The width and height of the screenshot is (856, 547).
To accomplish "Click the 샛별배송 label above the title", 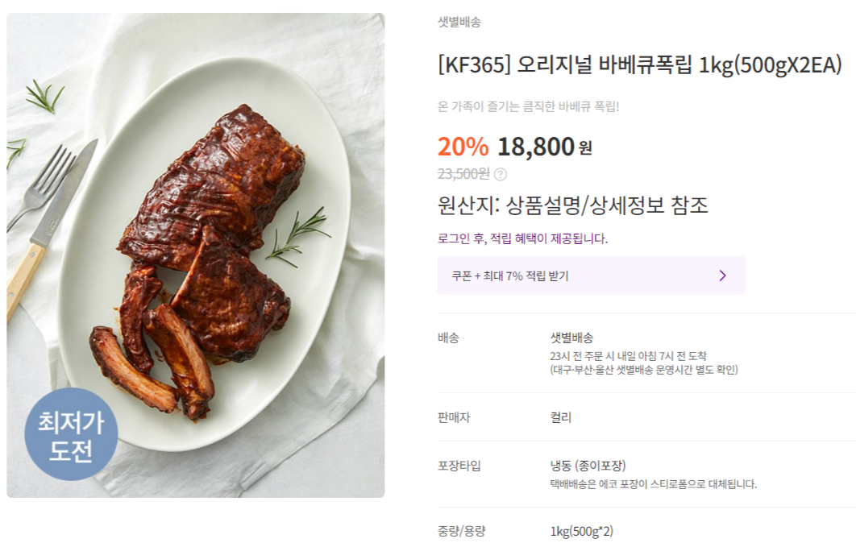I will click(x=459, y=23).
